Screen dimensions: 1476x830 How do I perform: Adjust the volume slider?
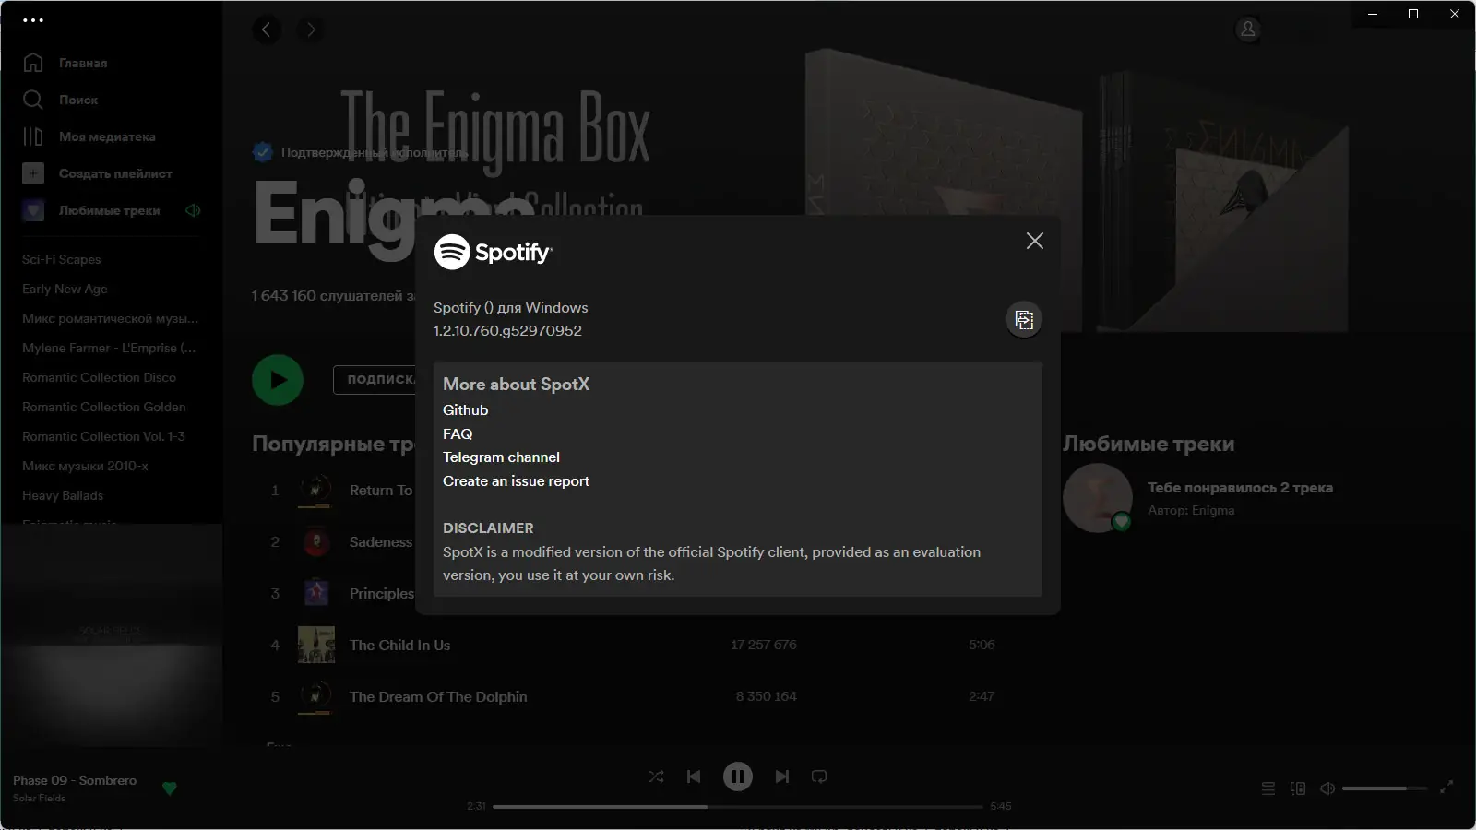(x=1385, y=788)
